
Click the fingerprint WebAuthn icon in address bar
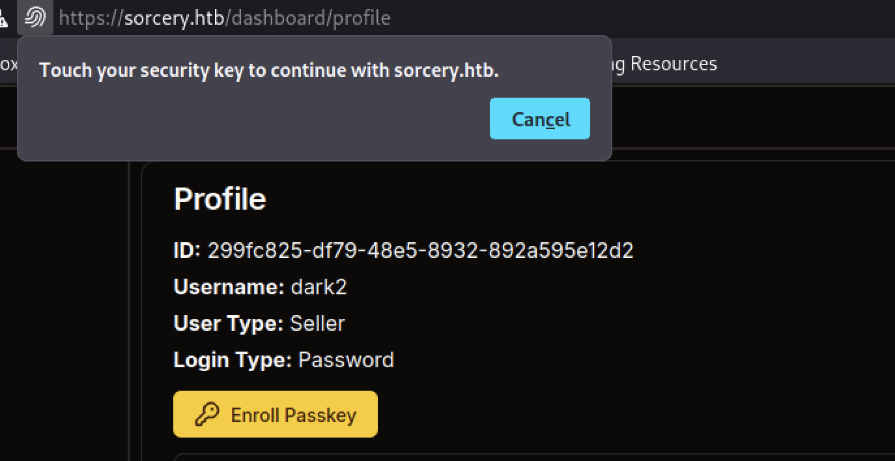coord(35,17)
